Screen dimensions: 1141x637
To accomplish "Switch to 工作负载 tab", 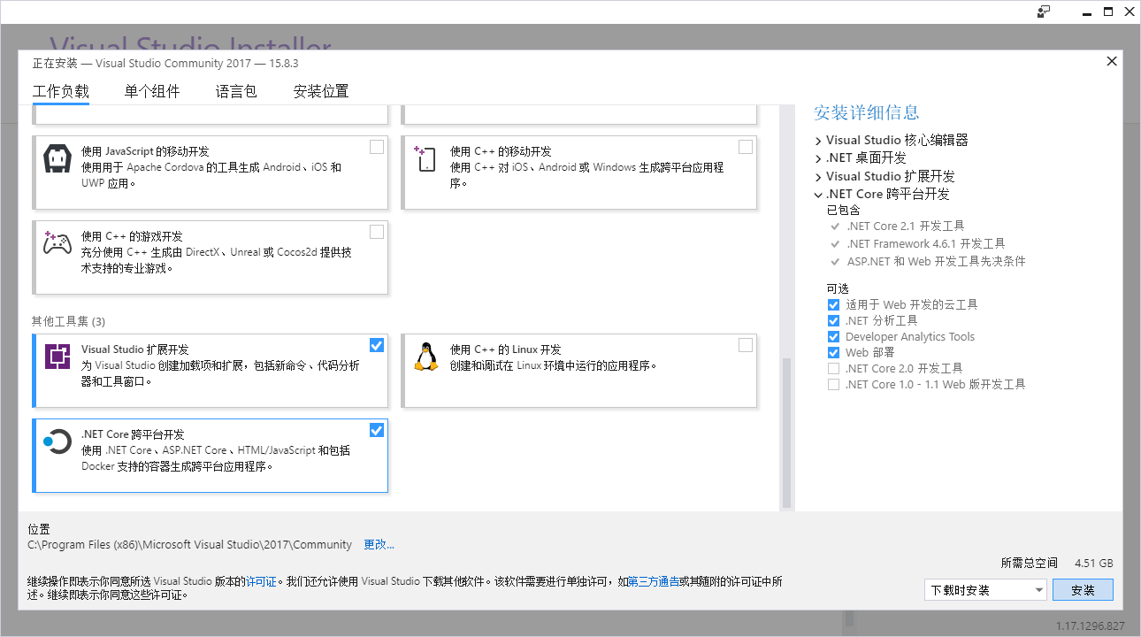I will point(61,91).
